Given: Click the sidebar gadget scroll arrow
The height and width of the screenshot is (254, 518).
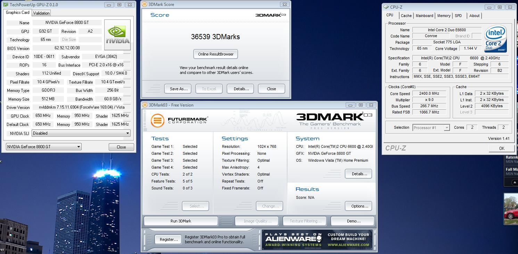Looking at the screenshot, I should click(x=515, y=182).
